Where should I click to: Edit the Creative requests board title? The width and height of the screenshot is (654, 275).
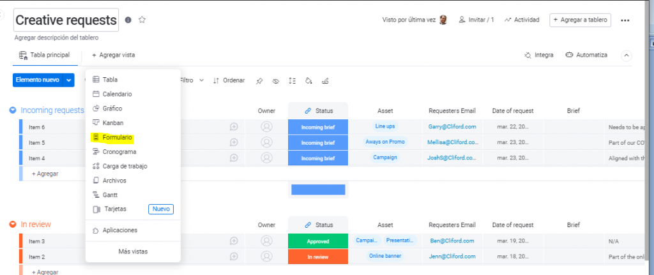(x=66, y=20)
